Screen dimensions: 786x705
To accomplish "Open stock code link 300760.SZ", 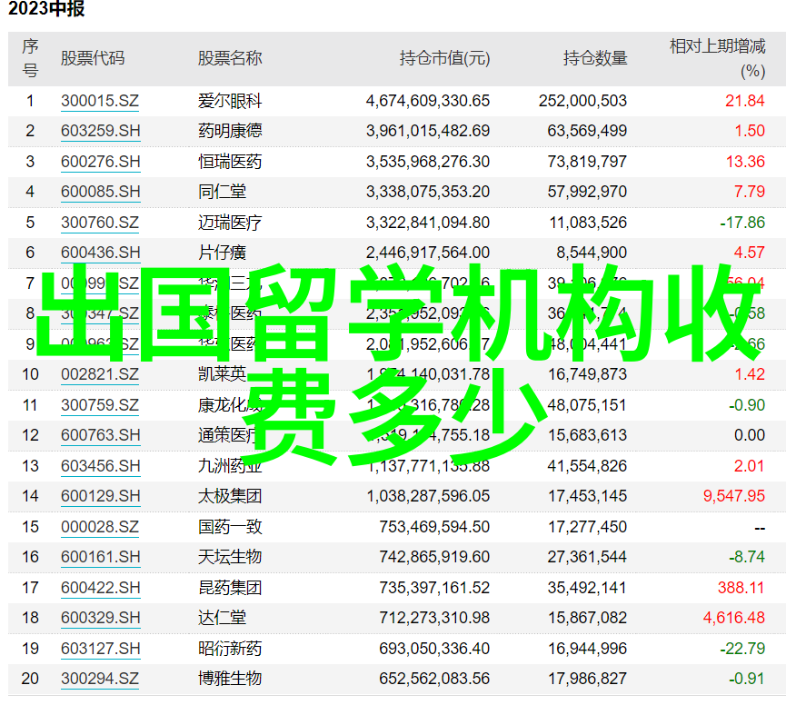I will (100, 223).
